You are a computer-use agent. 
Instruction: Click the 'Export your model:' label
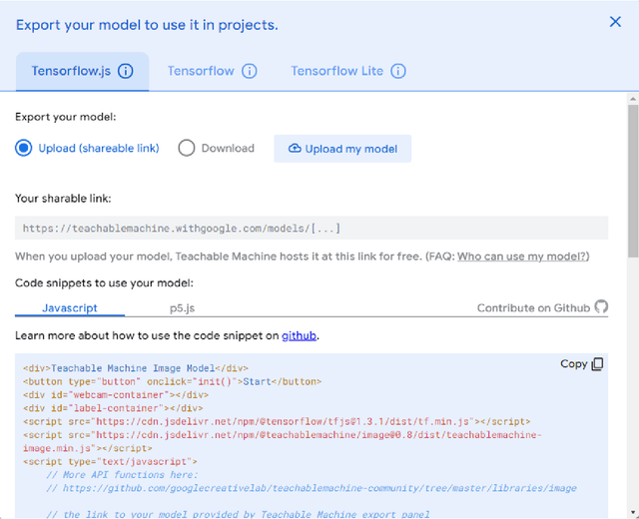pos(66,117)
